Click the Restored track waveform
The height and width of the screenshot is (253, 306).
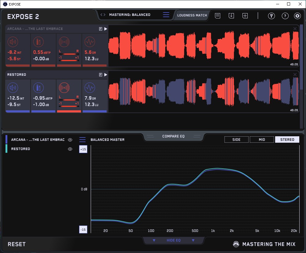[204, 92]
